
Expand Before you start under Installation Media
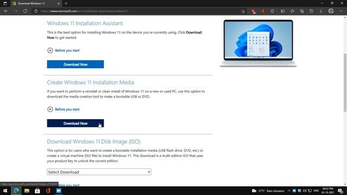coord(63,109)
